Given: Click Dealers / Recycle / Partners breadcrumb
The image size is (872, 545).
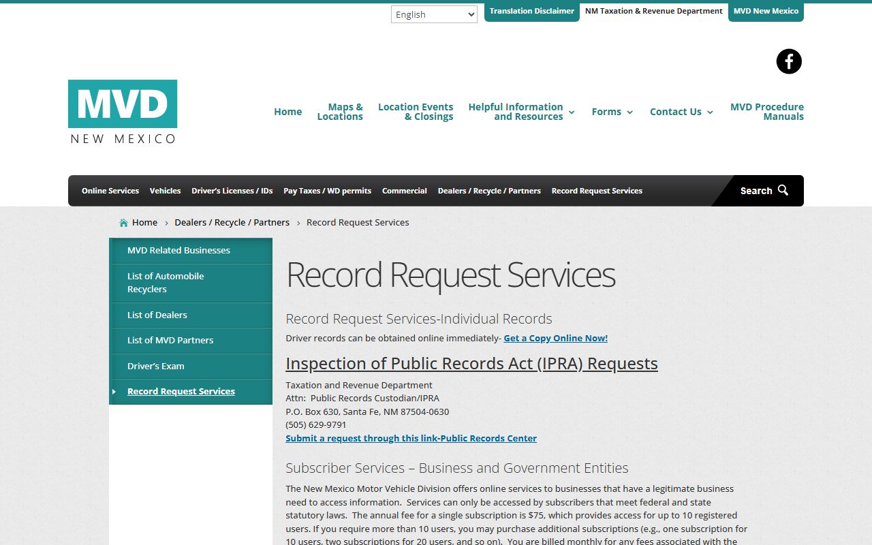Looking at the screenshot, I should [x=232, y=223].
